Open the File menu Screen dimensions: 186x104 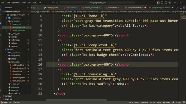coord(3,3)
